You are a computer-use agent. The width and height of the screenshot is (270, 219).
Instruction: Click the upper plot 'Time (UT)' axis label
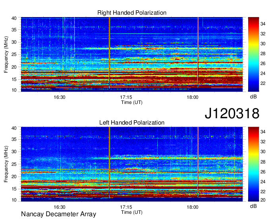coord(132,102)
